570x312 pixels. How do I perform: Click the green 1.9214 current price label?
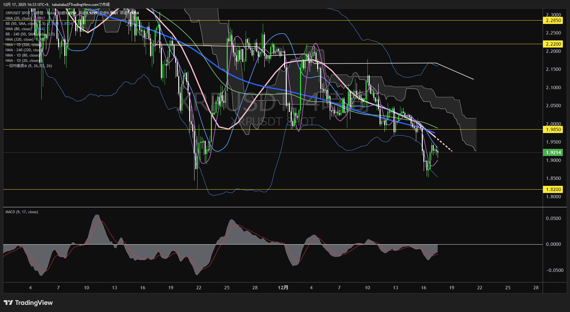pos(553,153)
